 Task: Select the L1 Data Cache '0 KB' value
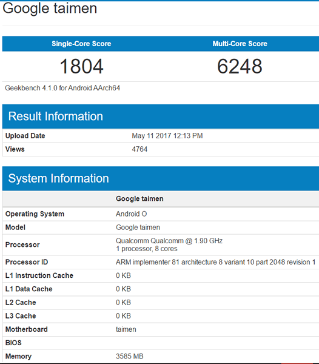123,289
